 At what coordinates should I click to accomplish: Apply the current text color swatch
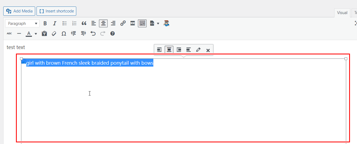[x=29, y=34]
